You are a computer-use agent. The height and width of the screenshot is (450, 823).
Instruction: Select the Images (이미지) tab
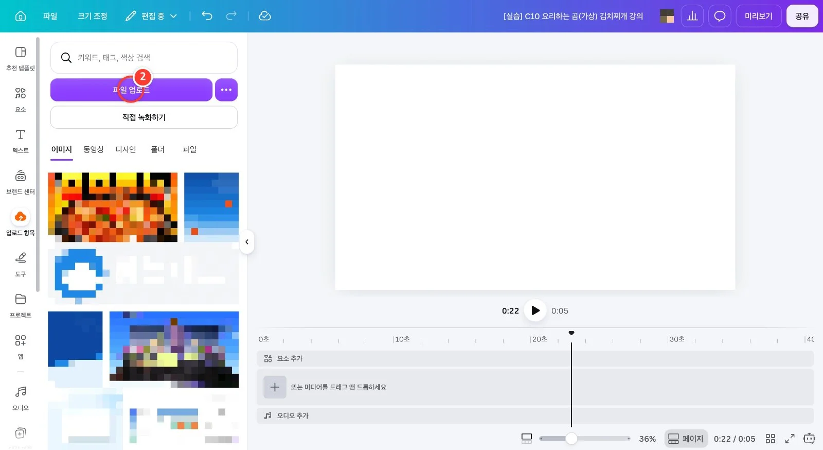62,149
